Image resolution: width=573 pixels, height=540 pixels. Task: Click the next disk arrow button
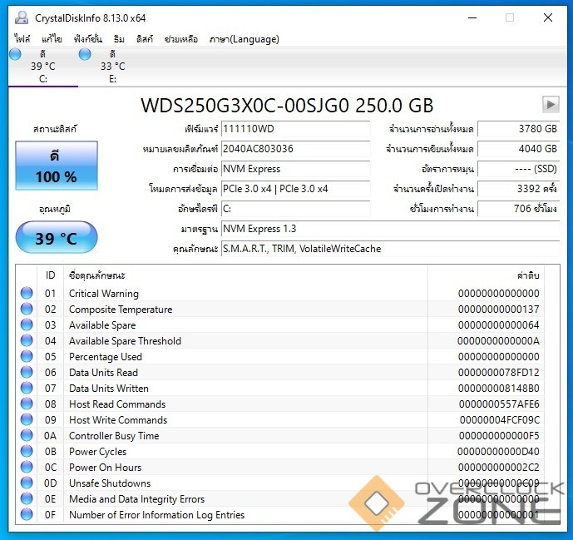click(551, 105)
